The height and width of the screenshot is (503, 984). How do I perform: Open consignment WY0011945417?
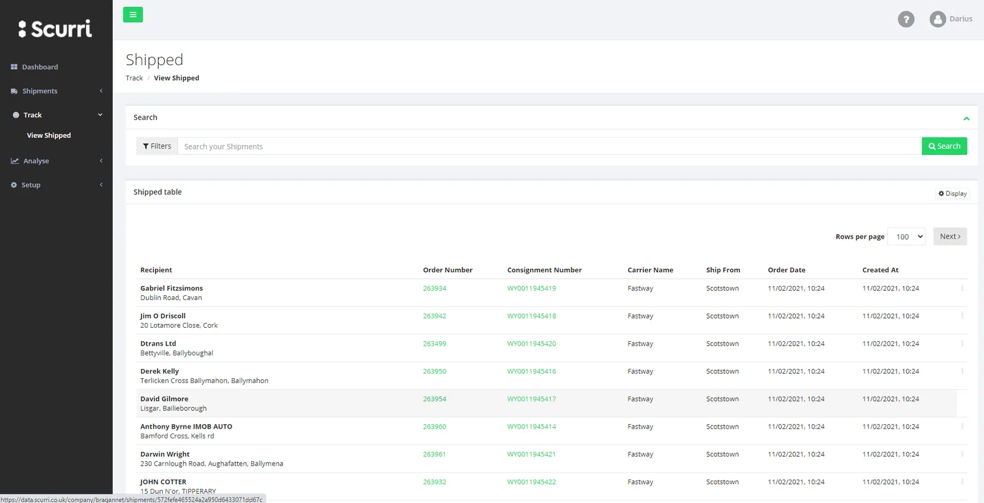[531, 399]
